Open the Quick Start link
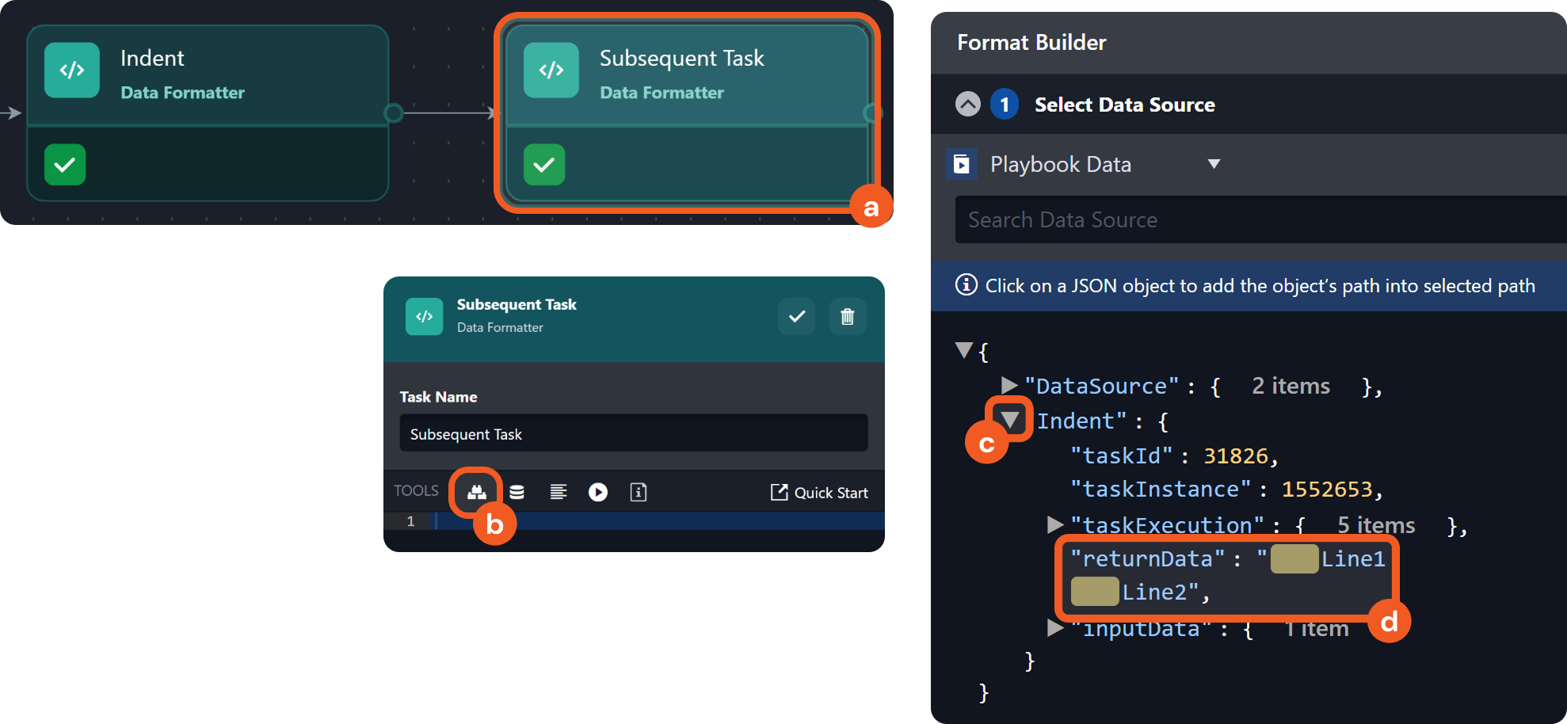 [x=819, y=493]
